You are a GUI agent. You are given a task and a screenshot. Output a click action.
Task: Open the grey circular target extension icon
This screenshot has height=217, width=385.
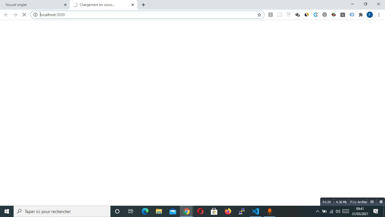click(x=288, y=14)
